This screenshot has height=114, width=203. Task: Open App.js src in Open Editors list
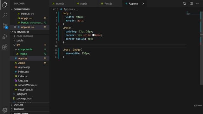pos(29,18)
